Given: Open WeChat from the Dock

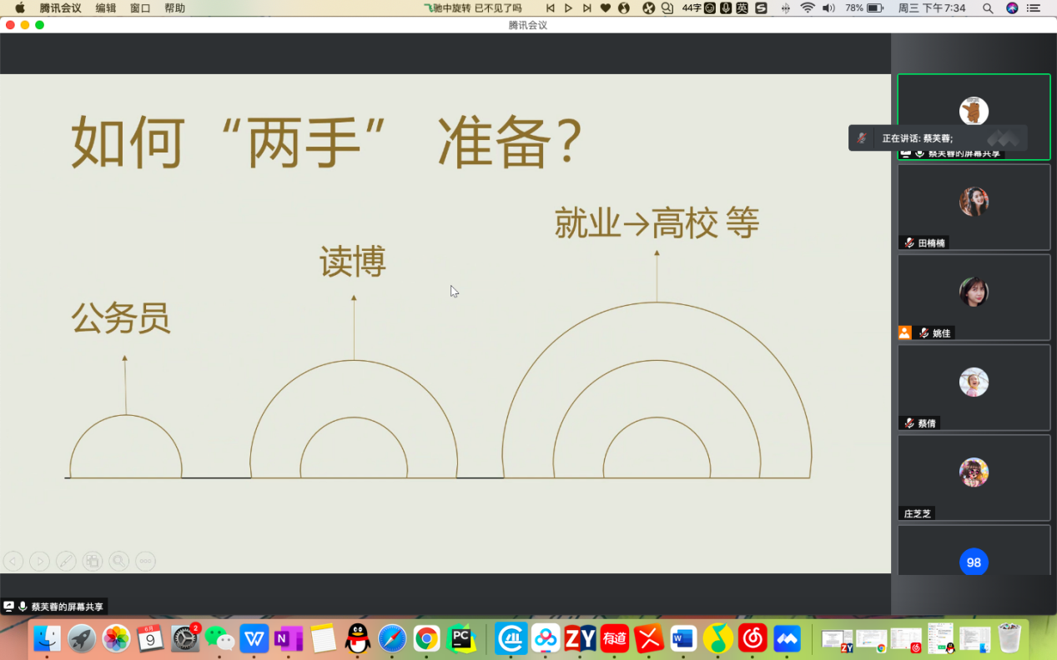Looking at the screenshot, I should (219, 638).
